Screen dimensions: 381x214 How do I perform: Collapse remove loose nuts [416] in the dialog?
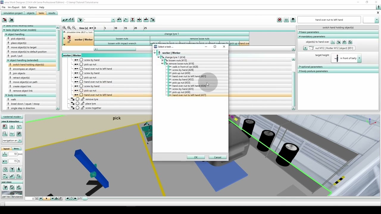coord(162,64)
